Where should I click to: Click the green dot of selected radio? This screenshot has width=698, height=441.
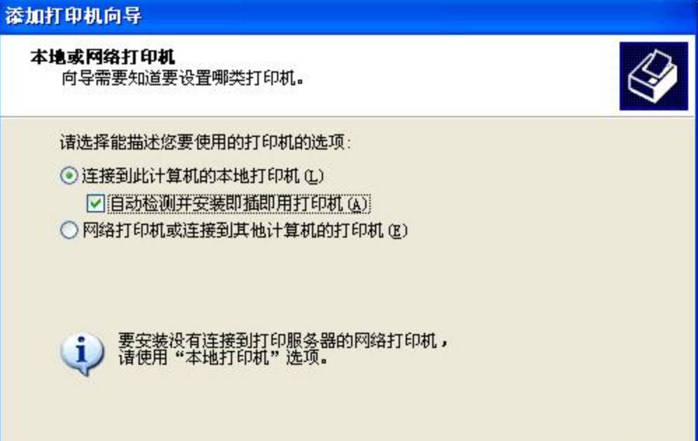(x=69, y=176)
